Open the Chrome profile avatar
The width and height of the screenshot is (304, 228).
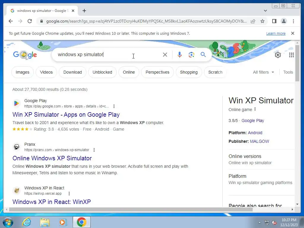284,21
